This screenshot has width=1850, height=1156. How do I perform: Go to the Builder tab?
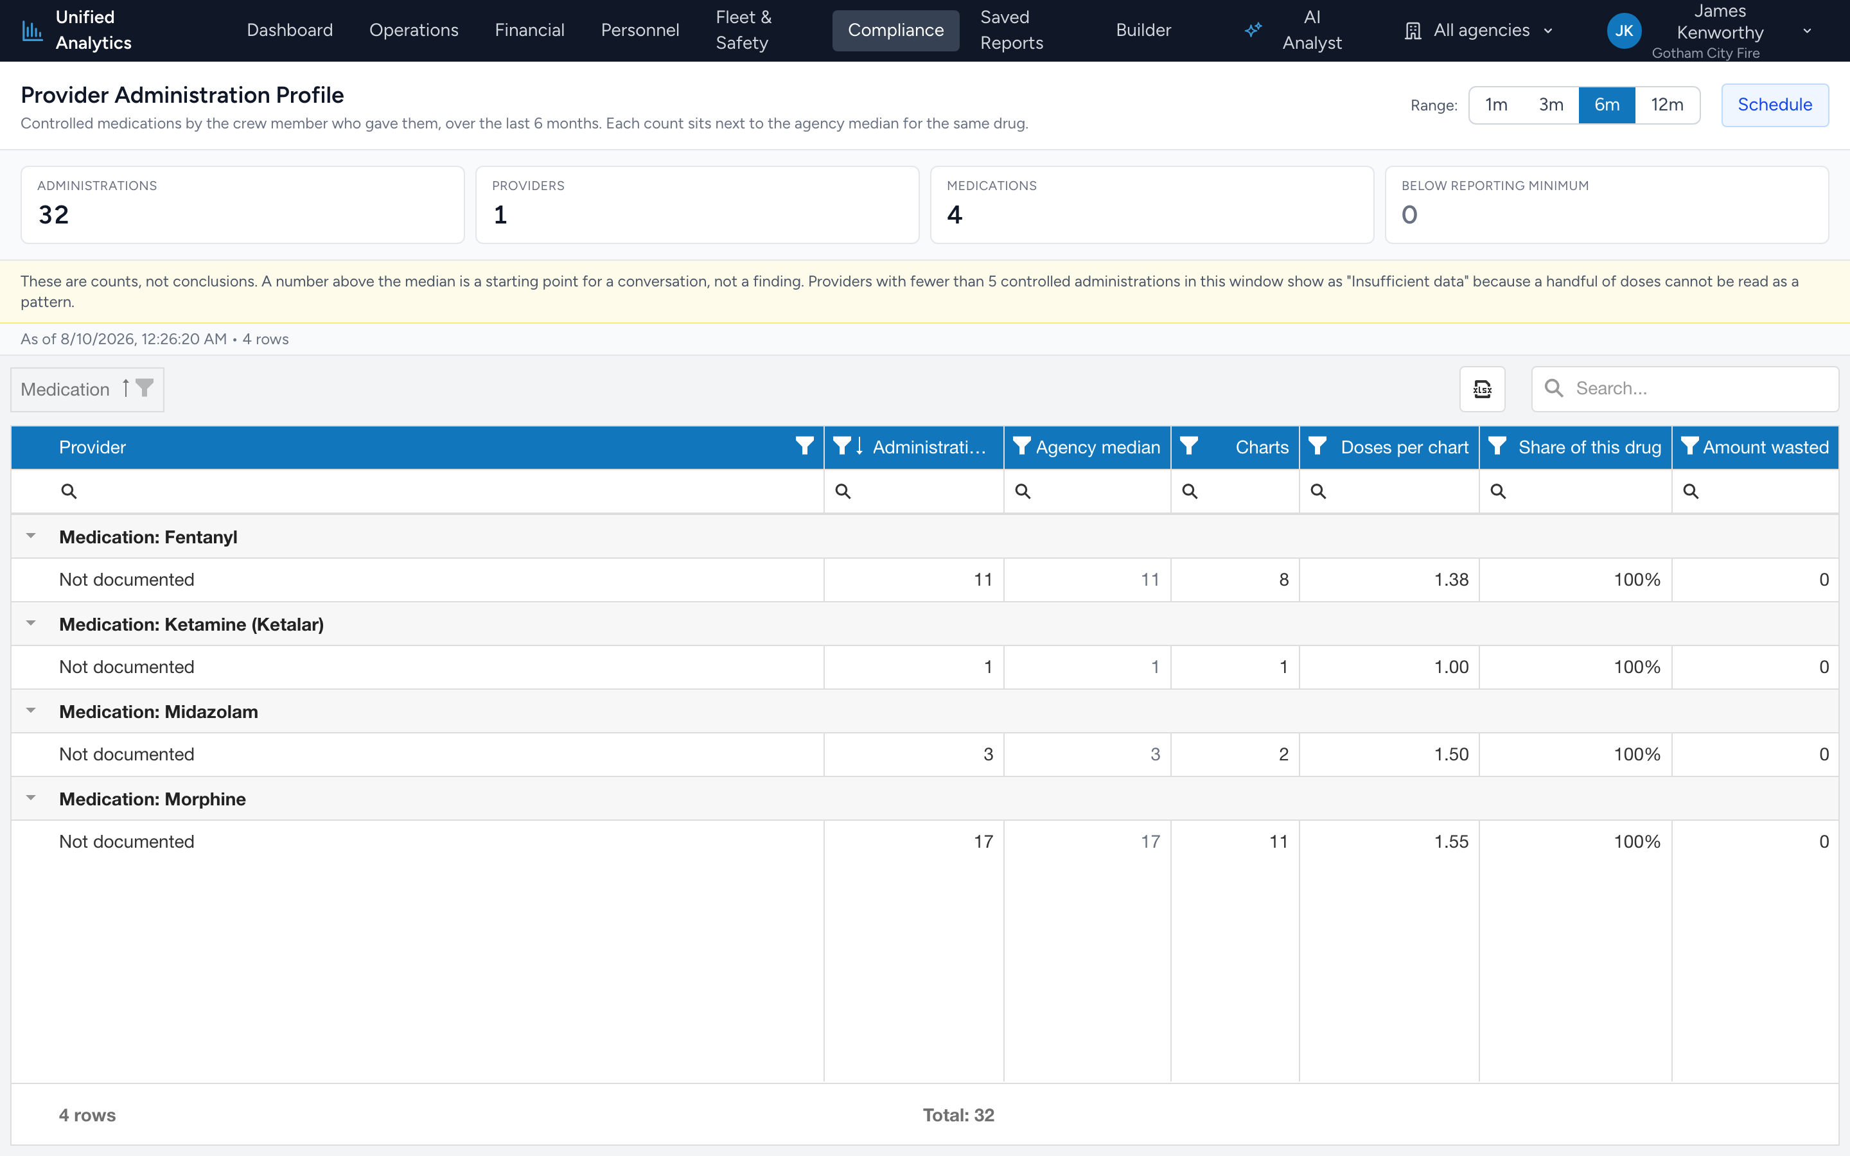click(1143, 31)
